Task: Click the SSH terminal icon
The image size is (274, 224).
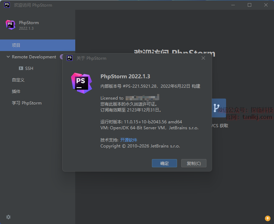Action: [21, 68]
